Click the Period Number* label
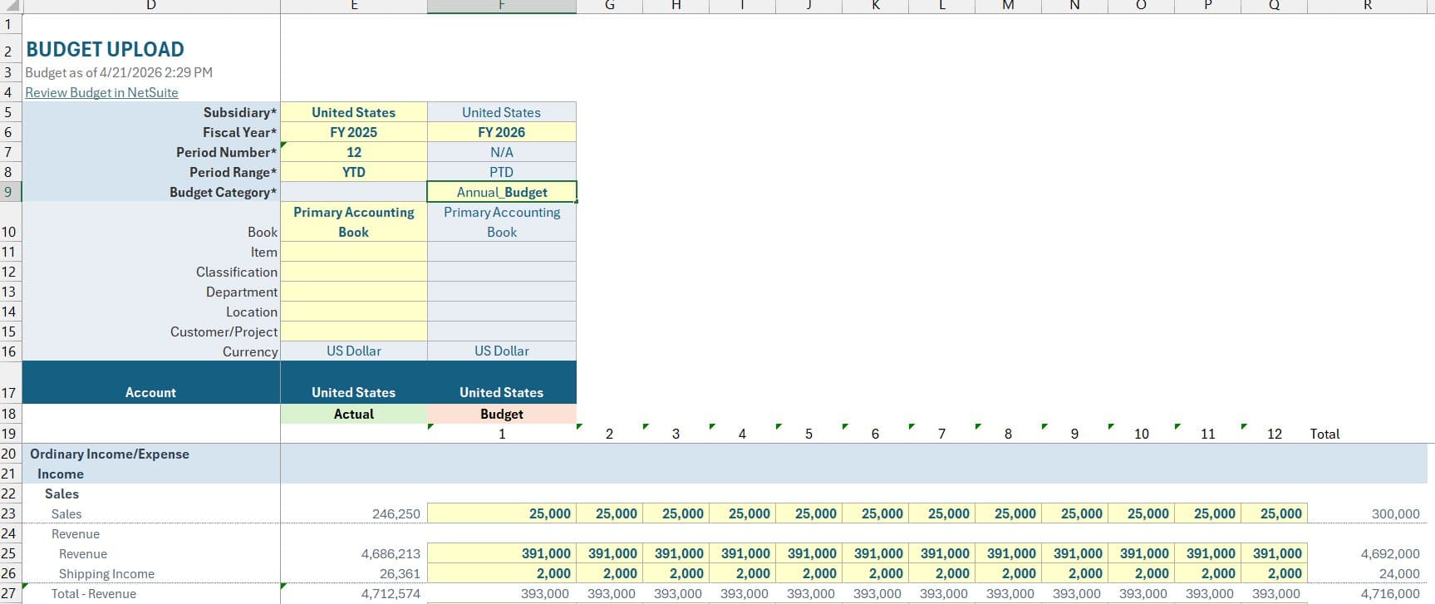 [226, 152]
